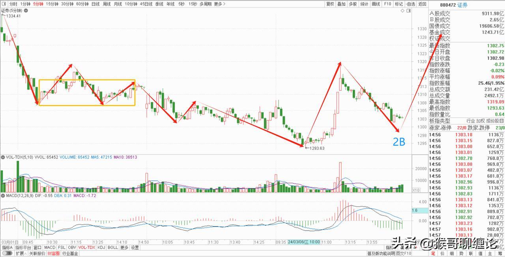Image resolution: width=505 pixels, height=257 pixels.
Task: Select the MACD indicator tab
Action: (50, 248)
